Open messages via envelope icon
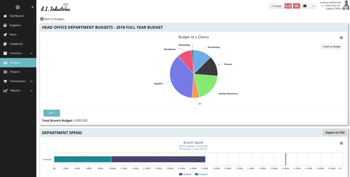 305,6
